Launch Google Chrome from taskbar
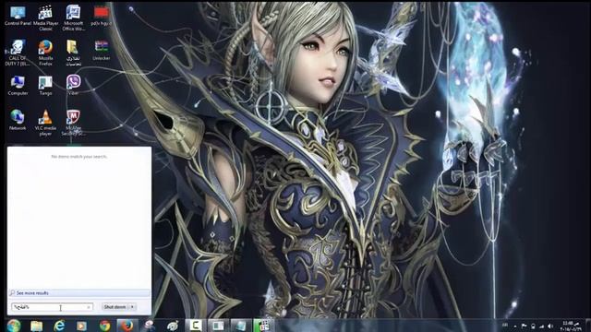Image resolution: width=591 pixels, height=332 pixels. click(104, 326)
